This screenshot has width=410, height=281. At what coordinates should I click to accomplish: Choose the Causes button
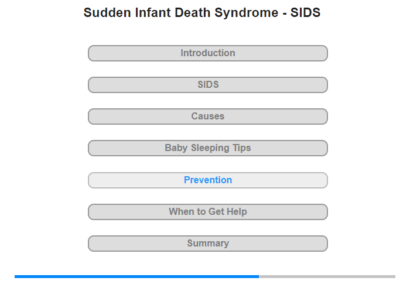click(207, 116)
